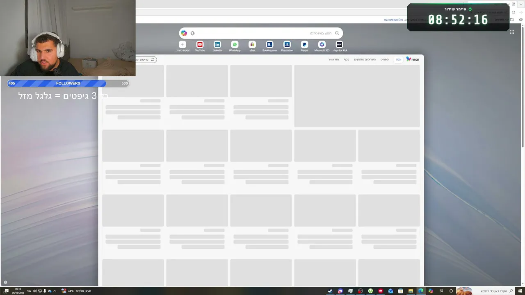
Task: Switch to the ספורט (Sports) tab
Action: pyautogui.click(x=385, y=59)
